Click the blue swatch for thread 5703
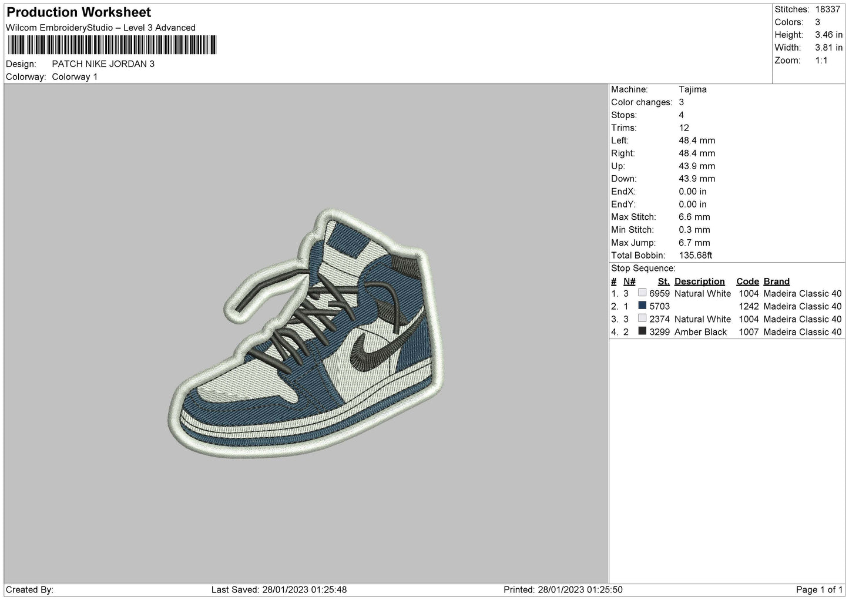 [x=642, y=306]
